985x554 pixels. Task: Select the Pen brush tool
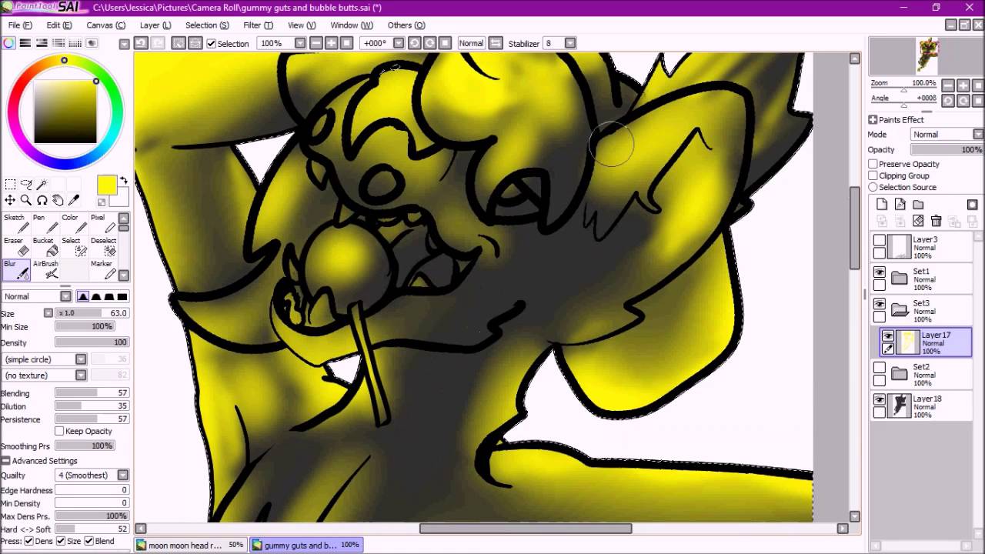click(x=44, y=223)
